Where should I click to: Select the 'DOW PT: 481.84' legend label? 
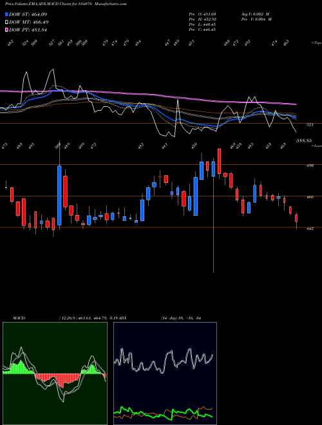(28, 30)
